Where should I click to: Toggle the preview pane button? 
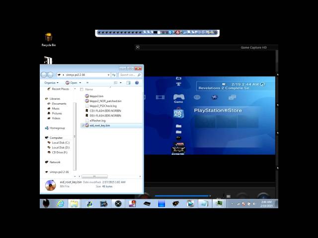pos(128,83)
